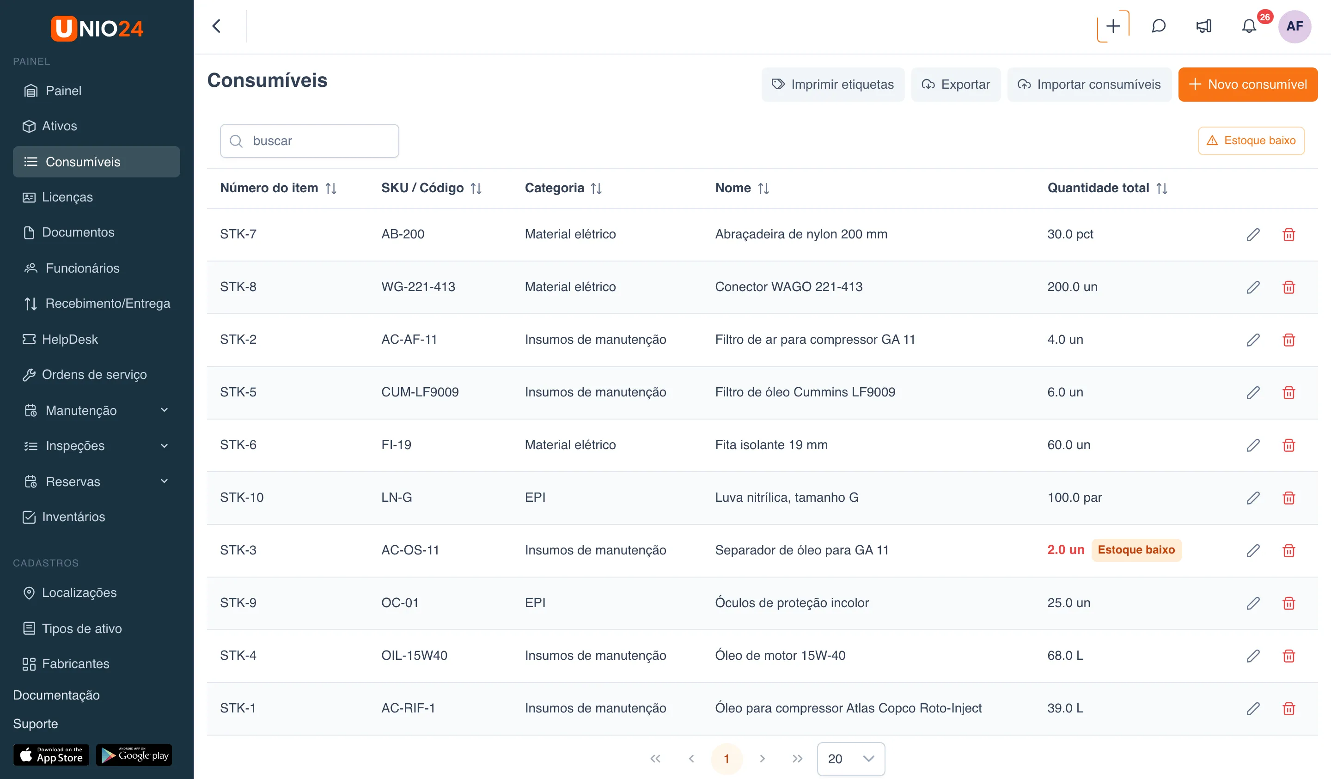Go to the next page arrow
This screenshot has height=779, width=1331.
coord(762,759)
